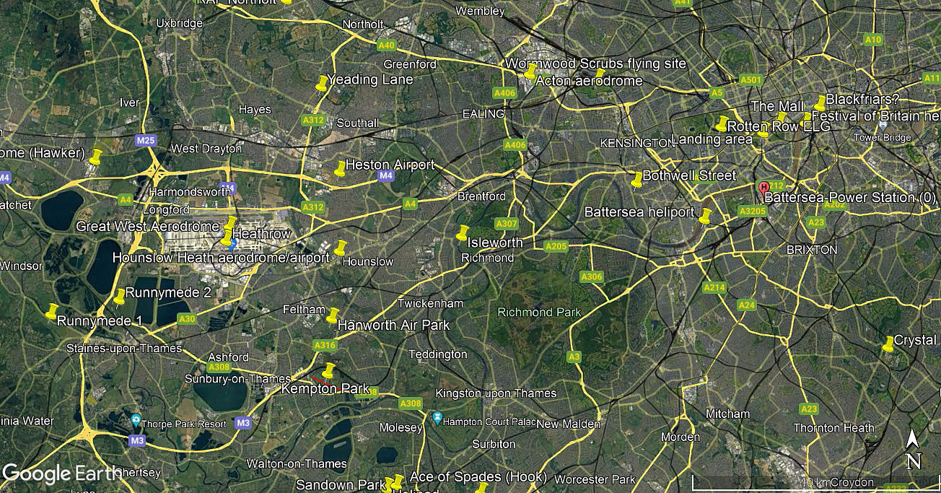This screenshot has width=941, height=493.
Task: Open the Battersea heliport pushpin
Action: point(705,216)
